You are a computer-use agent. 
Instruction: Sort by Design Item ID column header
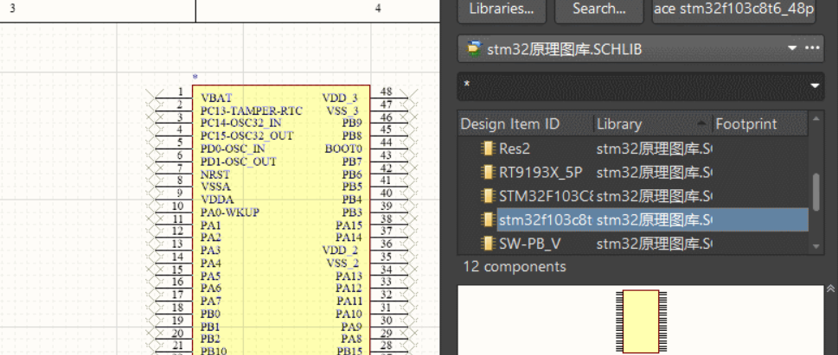[525, 124]
